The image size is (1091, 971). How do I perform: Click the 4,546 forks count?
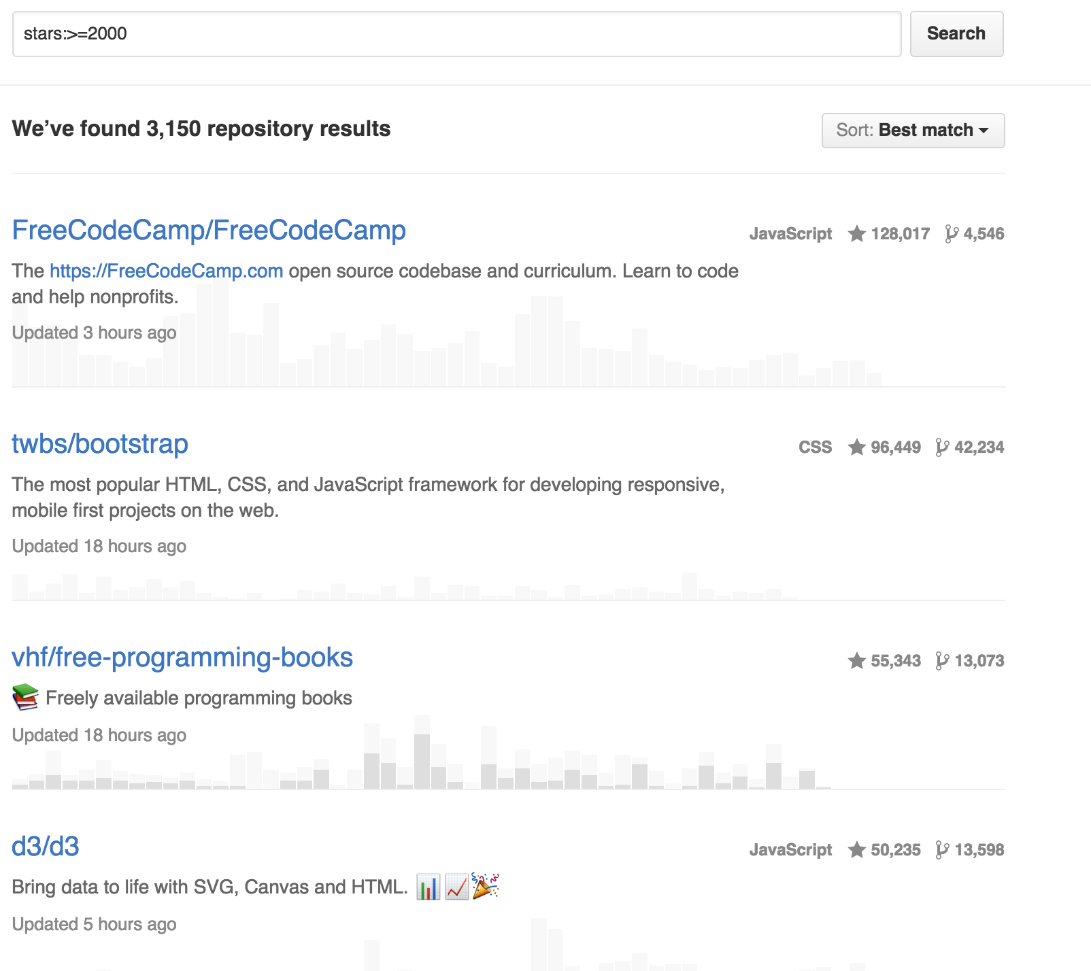click(x=984, y=234)
